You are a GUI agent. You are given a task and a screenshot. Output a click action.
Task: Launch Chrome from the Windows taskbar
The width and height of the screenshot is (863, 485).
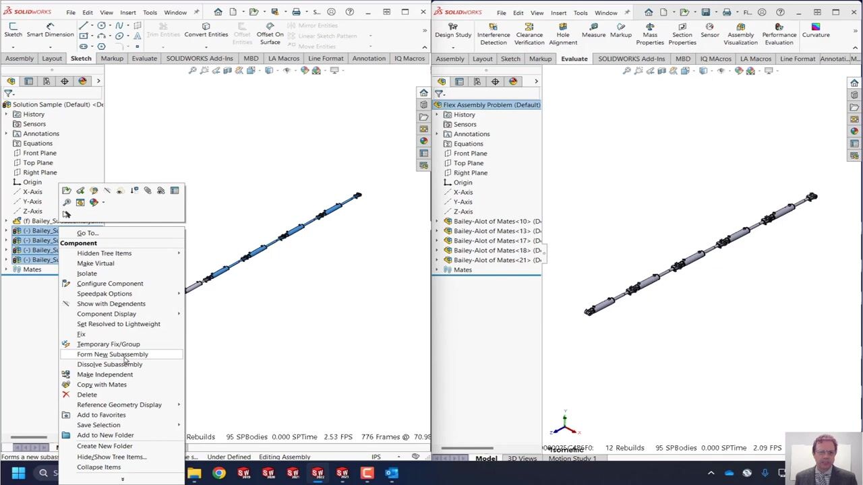click(218, 473)
